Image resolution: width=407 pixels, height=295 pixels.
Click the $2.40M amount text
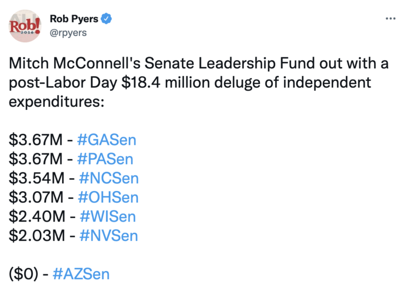(x=36, y=216)
